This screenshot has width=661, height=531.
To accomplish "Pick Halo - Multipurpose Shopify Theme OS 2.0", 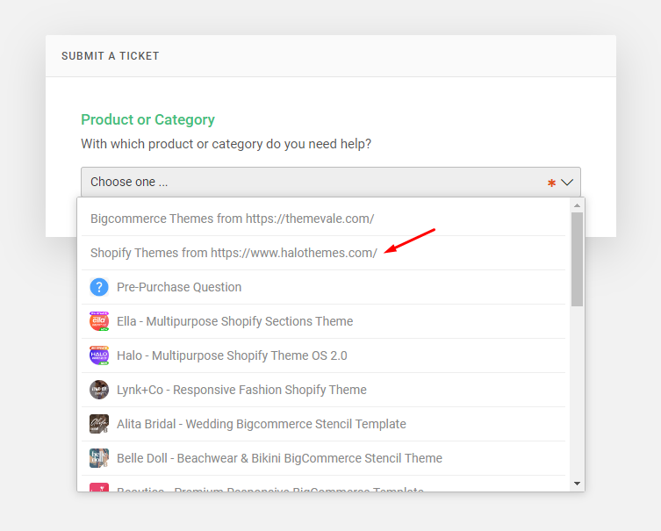I will click(x=323, y=355).
